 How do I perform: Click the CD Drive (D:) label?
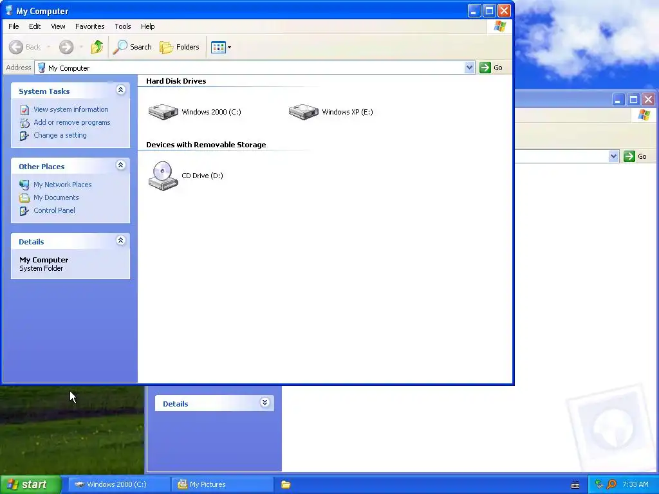[x=202, y=176]
